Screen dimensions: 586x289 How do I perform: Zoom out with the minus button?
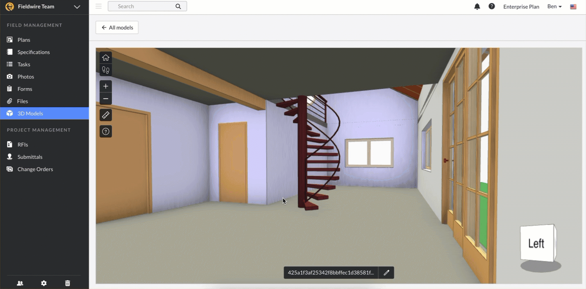106,99
